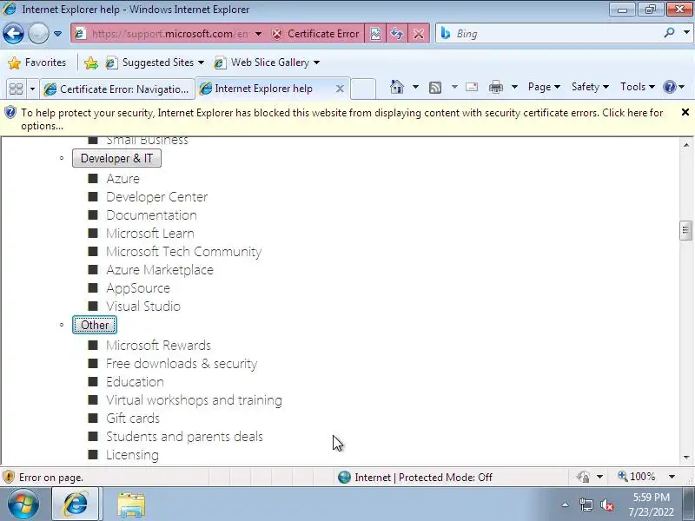The width and height of the screenshot is (695, 521).
Task: Open Suggested Sites dropdown
Action: (x=155, y=63)
